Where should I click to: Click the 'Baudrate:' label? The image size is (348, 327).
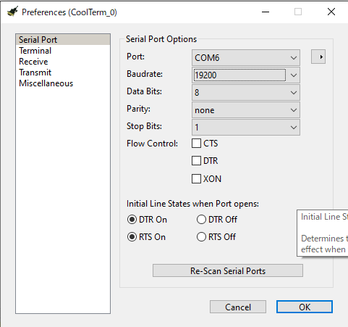click(x=145, y=74)
